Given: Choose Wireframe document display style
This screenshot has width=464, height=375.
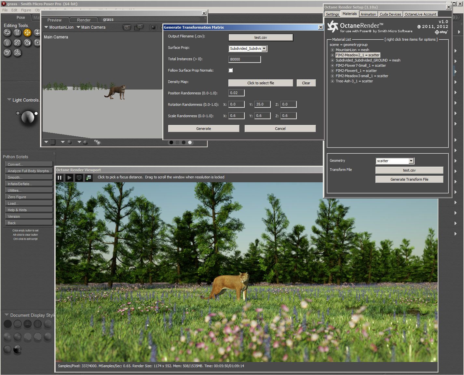Looking at the screenshot, I should coord(28,324).
